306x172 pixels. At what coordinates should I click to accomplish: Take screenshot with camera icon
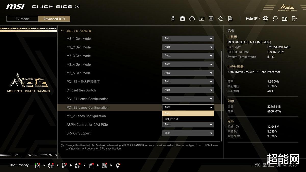(x=285, y=19)
